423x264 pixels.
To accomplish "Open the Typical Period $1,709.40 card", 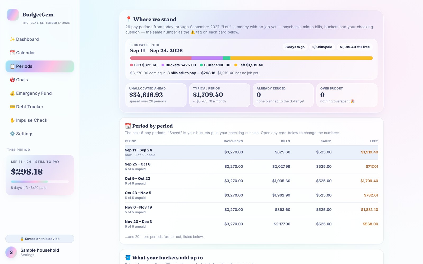I will [x=219, y=95].
